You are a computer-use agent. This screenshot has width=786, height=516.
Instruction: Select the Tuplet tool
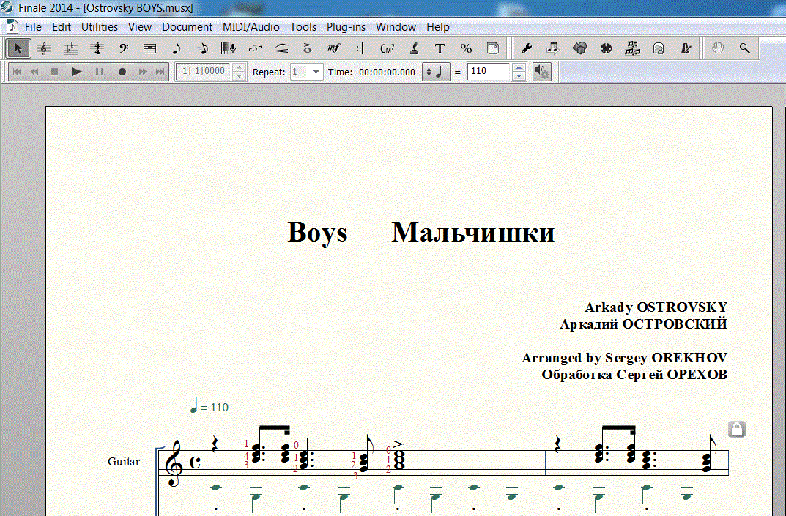[255, 48]
